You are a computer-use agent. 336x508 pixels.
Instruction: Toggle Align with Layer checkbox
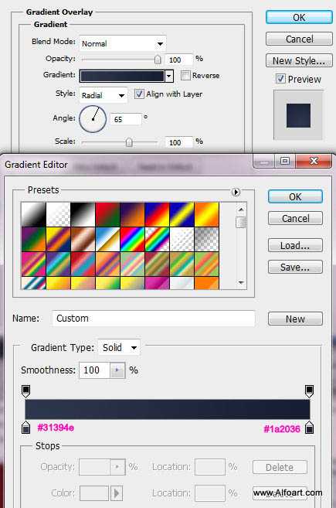(x=139, y=94)
